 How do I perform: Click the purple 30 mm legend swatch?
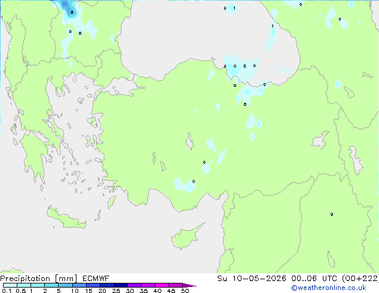pos(135,285)
